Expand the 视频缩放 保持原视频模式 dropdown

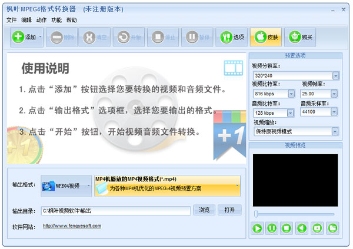(x=335, y=131)
